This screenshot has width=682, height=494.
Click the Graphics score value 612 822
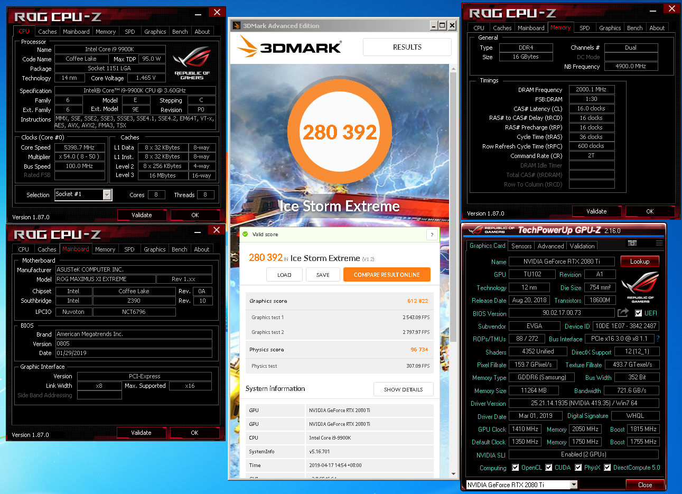[417, 301]
